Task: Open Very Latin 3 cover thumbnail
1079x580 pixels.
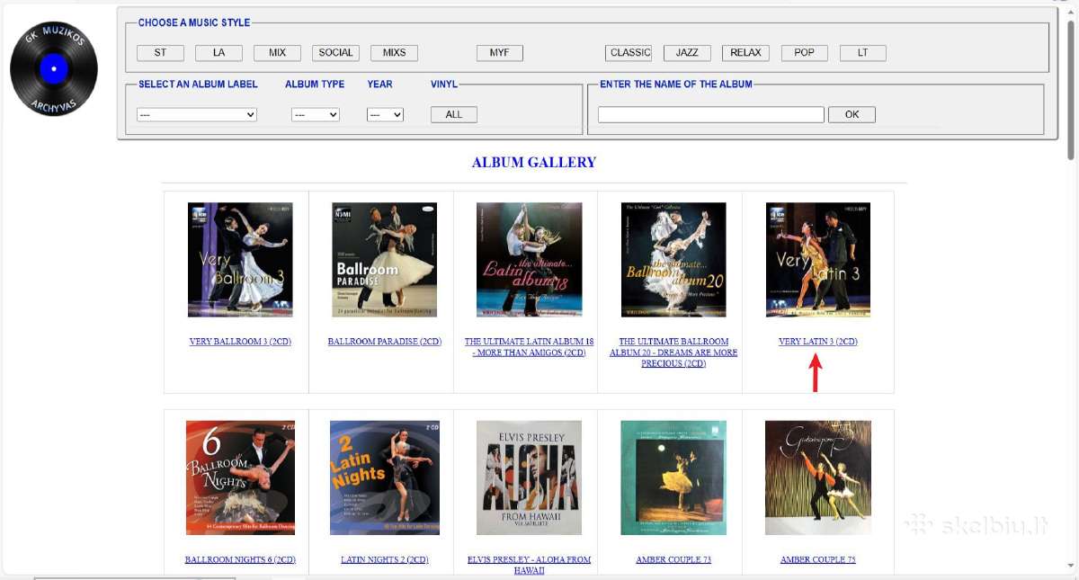Action: [818, 260]
